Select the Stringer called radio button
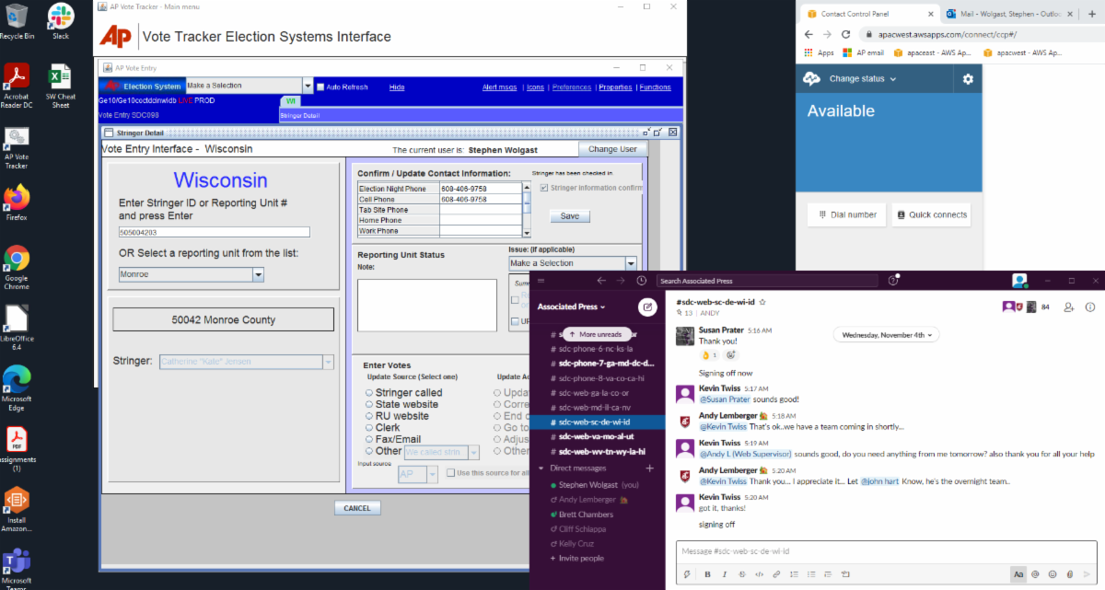1105x590 pixels. point(369,393)
